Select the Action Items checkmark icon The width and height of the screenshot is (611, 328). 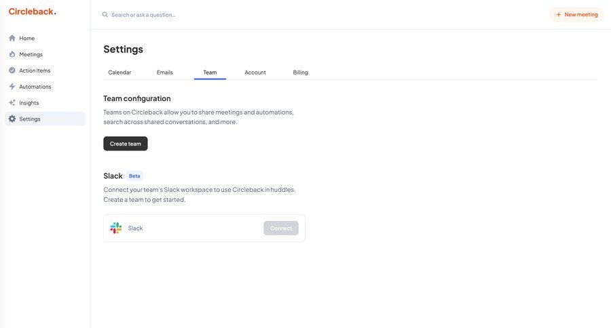(x=12, y=70)
